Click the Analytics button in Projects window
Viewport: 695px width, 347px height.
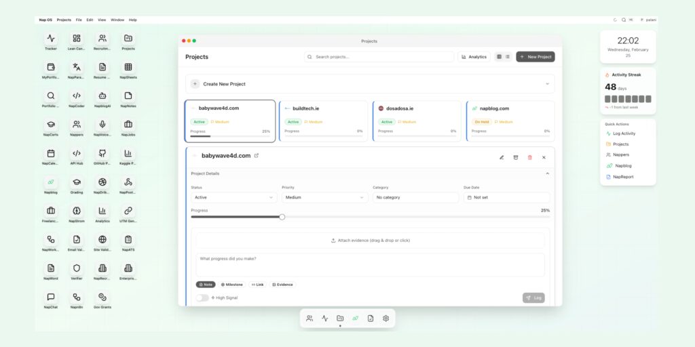click(474, 57)
